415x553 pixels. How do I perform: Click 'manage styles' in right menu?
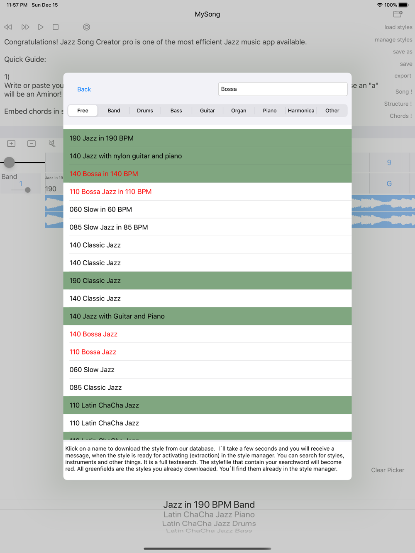393,40
